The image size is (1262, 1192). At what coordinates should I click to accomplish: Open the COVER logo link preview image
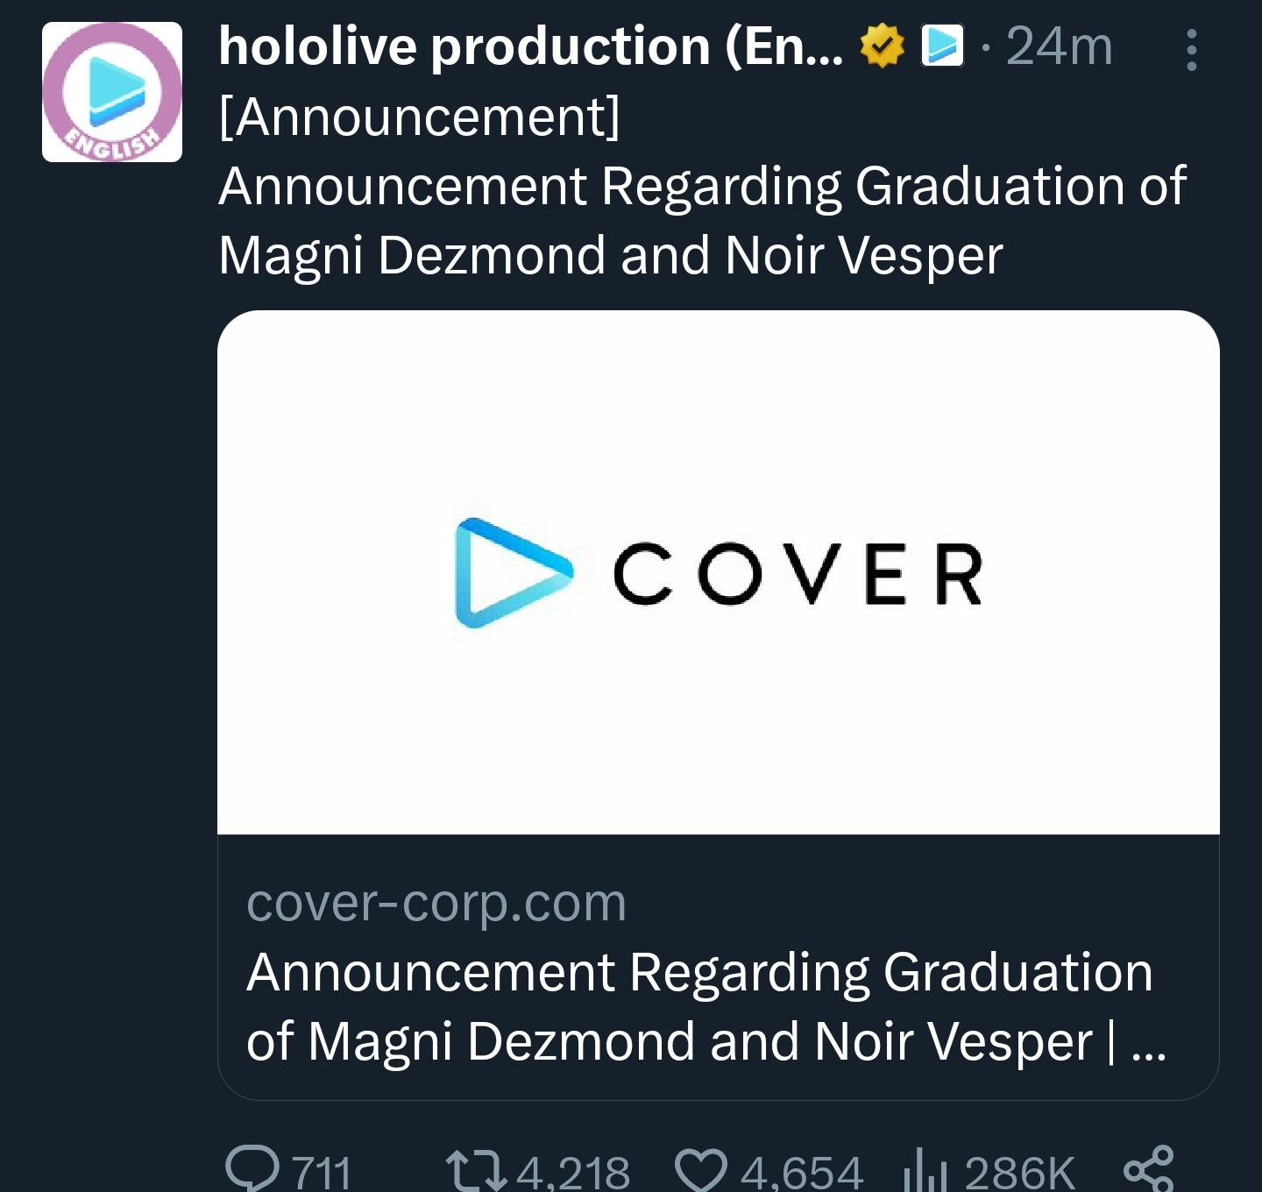[x=718, y=572]
